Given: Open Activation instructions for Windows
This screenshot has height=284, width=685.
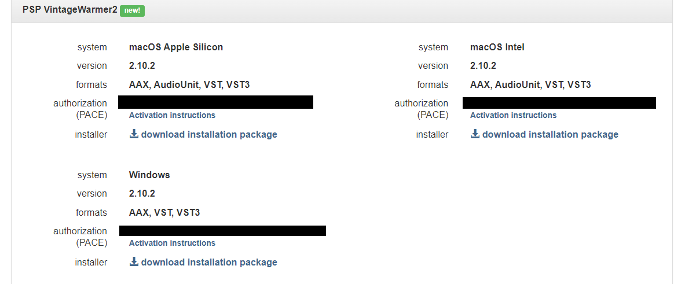Looking at the screenshot, I should [x=172, y=243].
